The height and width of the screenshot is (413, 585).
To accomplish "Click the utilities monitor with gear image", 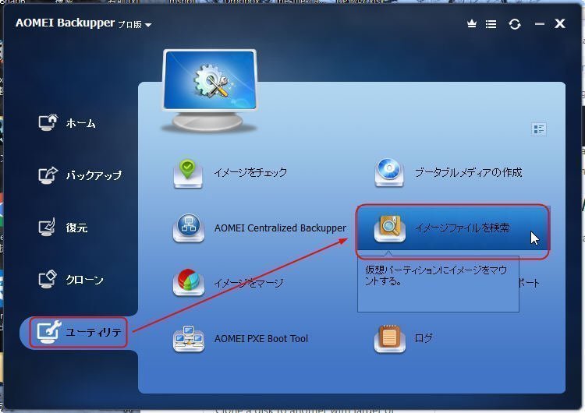I will coord(210,90).
